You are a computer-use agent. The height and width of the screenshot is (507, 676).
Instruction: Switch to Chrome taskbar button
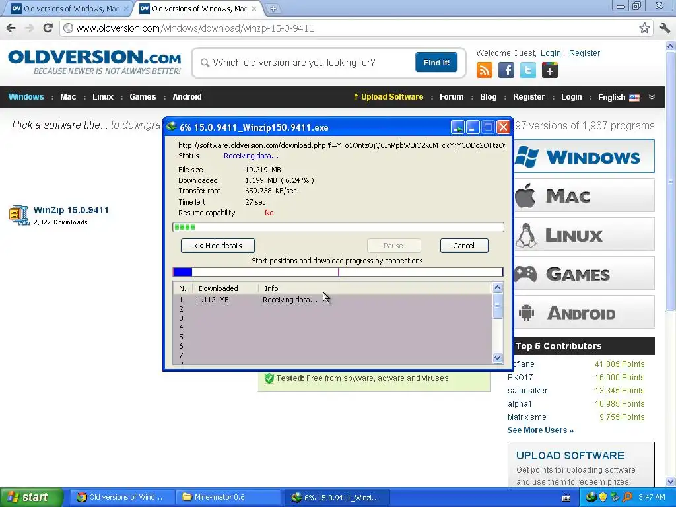(123, 497)
